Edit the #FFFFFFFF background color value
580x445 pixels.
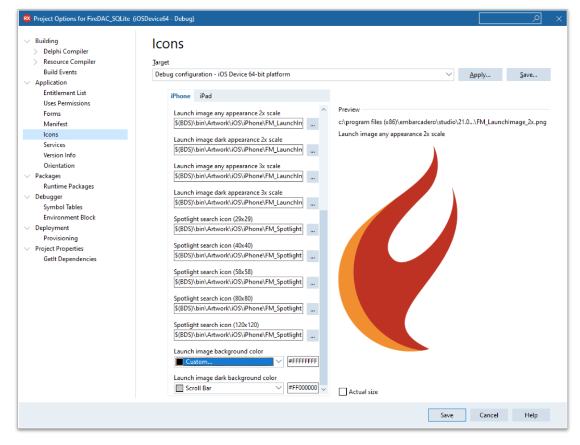(x=303, y=361)
